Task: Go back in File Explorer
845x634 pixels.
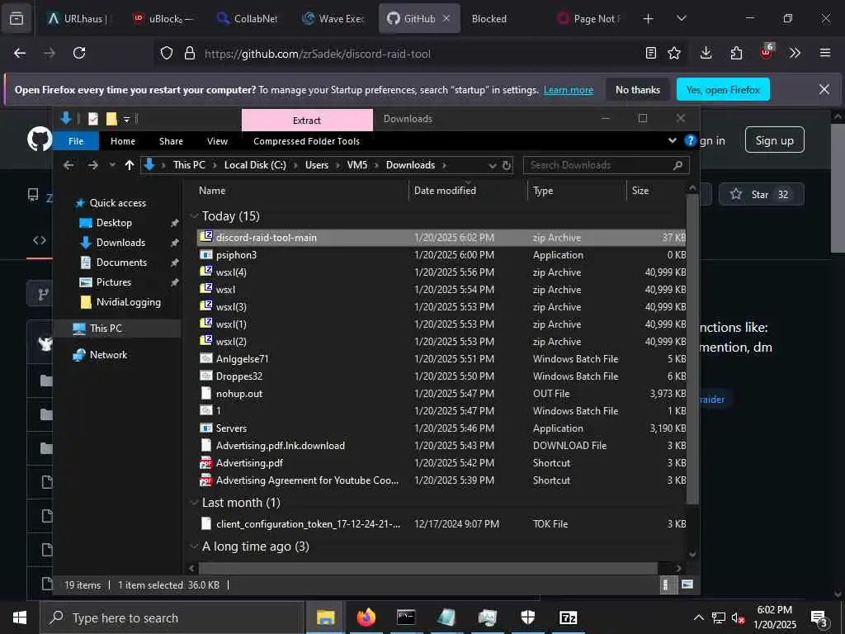Action: (x=68, y=165)
